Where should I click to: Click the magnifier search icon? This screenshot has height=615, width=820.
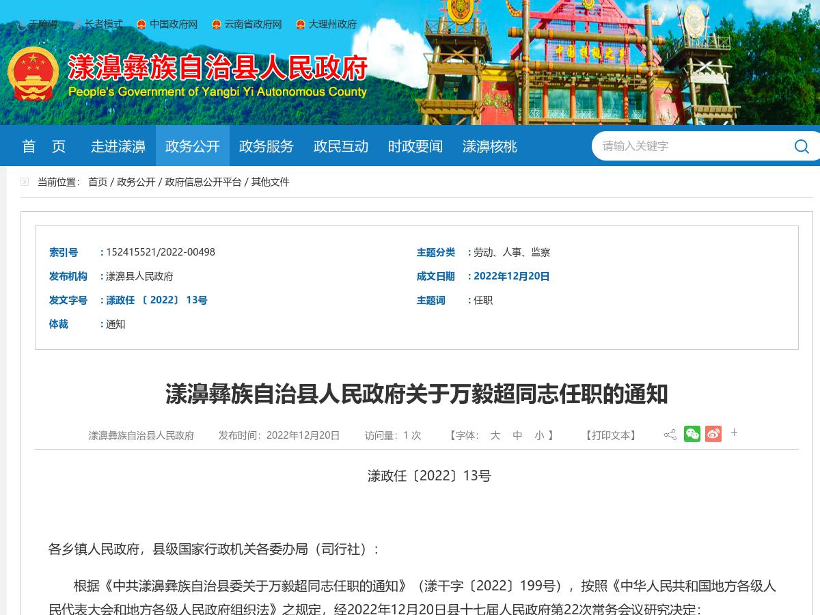point(801,146)
